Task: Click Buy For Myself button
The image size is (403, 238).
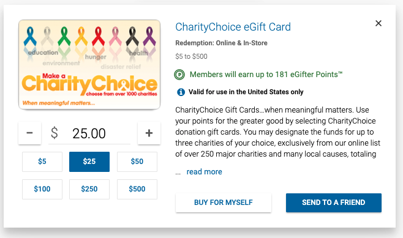Action: (224, 203)
